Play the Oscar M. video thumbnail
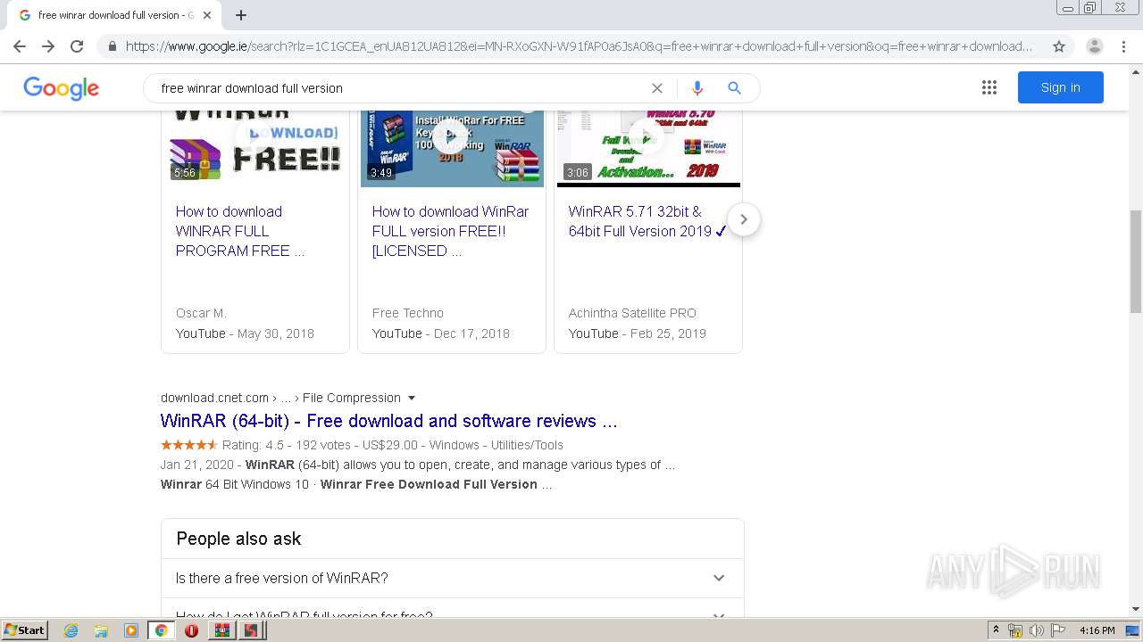The height and width of the screenshot is (642, 1143). [255, 147]
